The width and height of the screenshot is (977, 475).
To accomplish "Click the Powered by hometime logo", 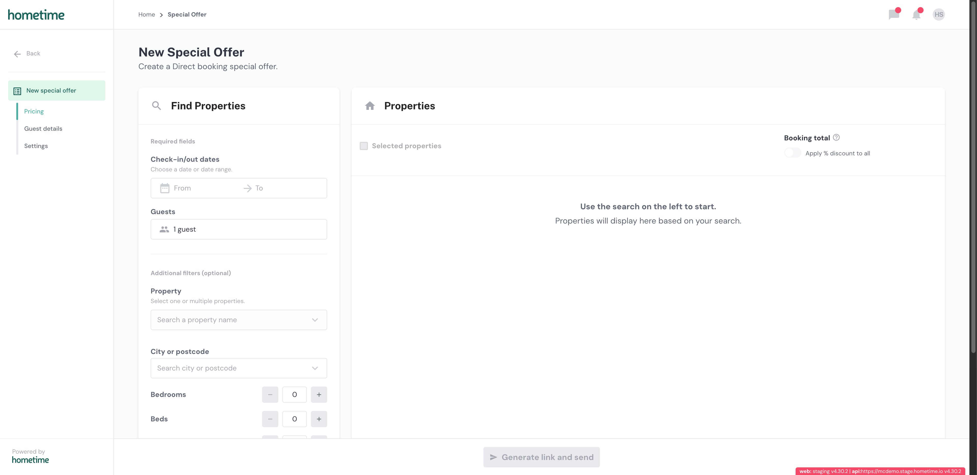I will (30, 460).
